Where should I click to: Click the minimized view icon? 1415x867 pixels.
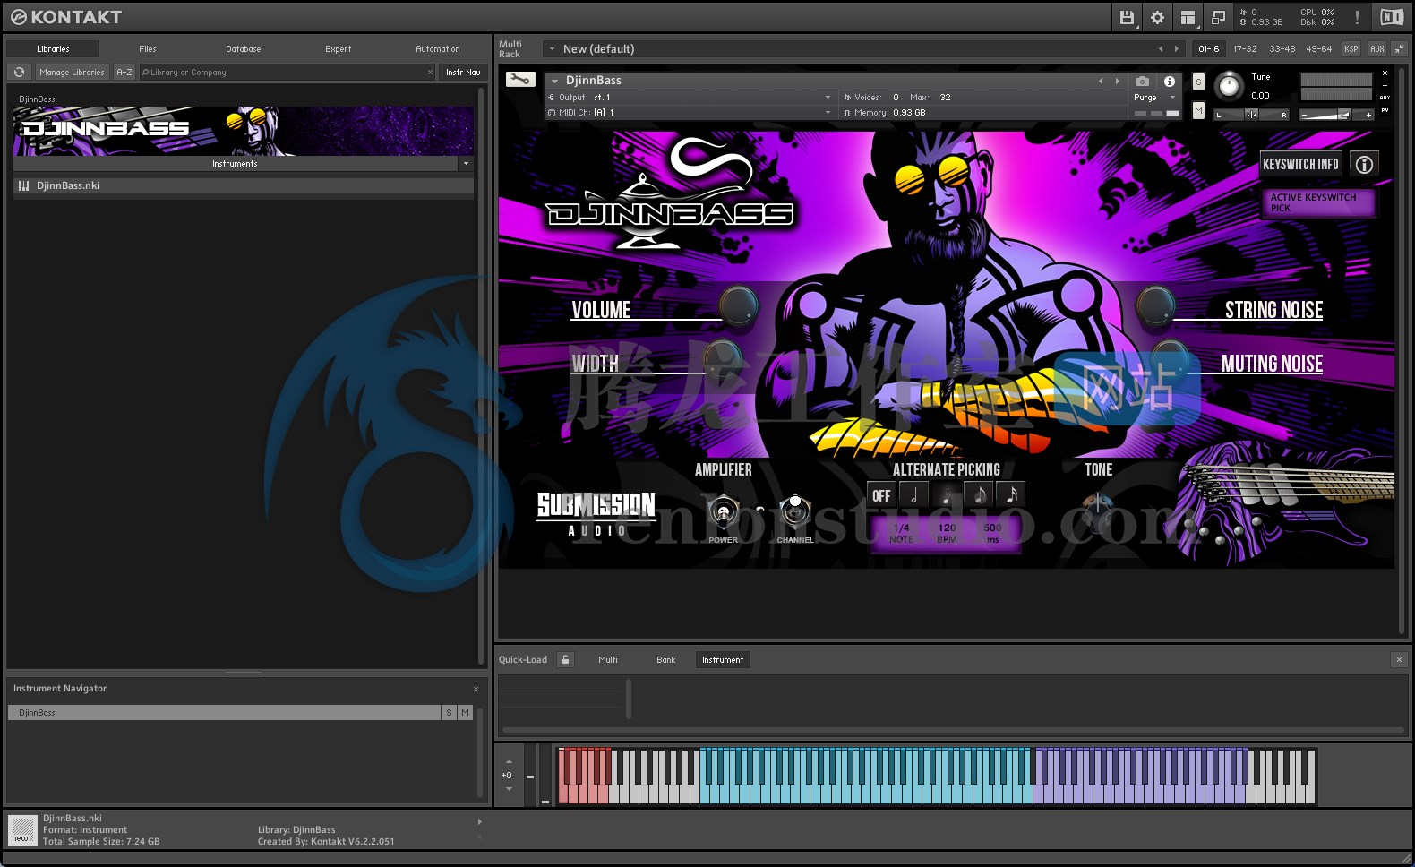pos(1218,17)
